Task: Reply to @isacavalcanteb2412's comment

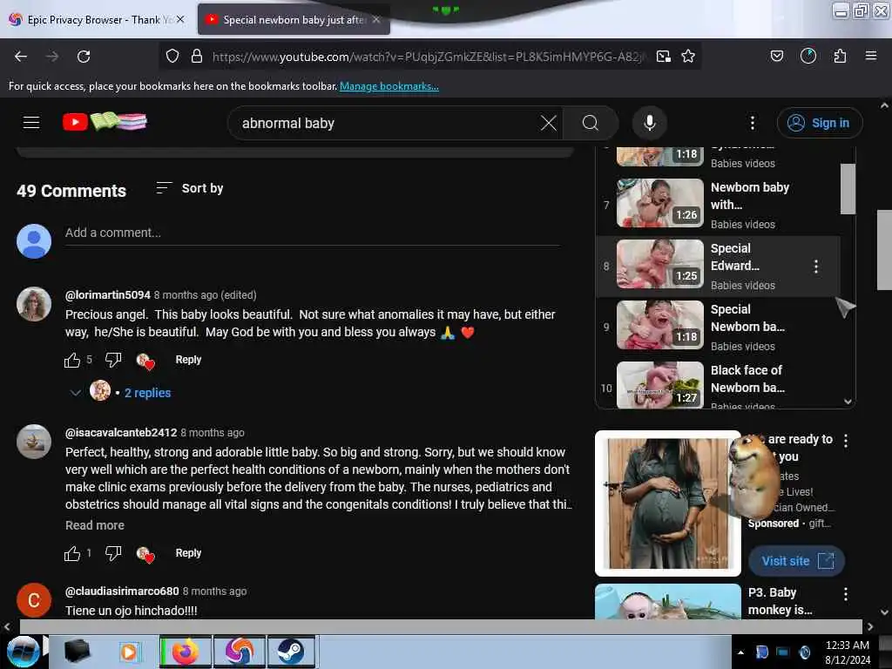Action: click(188, 553)
